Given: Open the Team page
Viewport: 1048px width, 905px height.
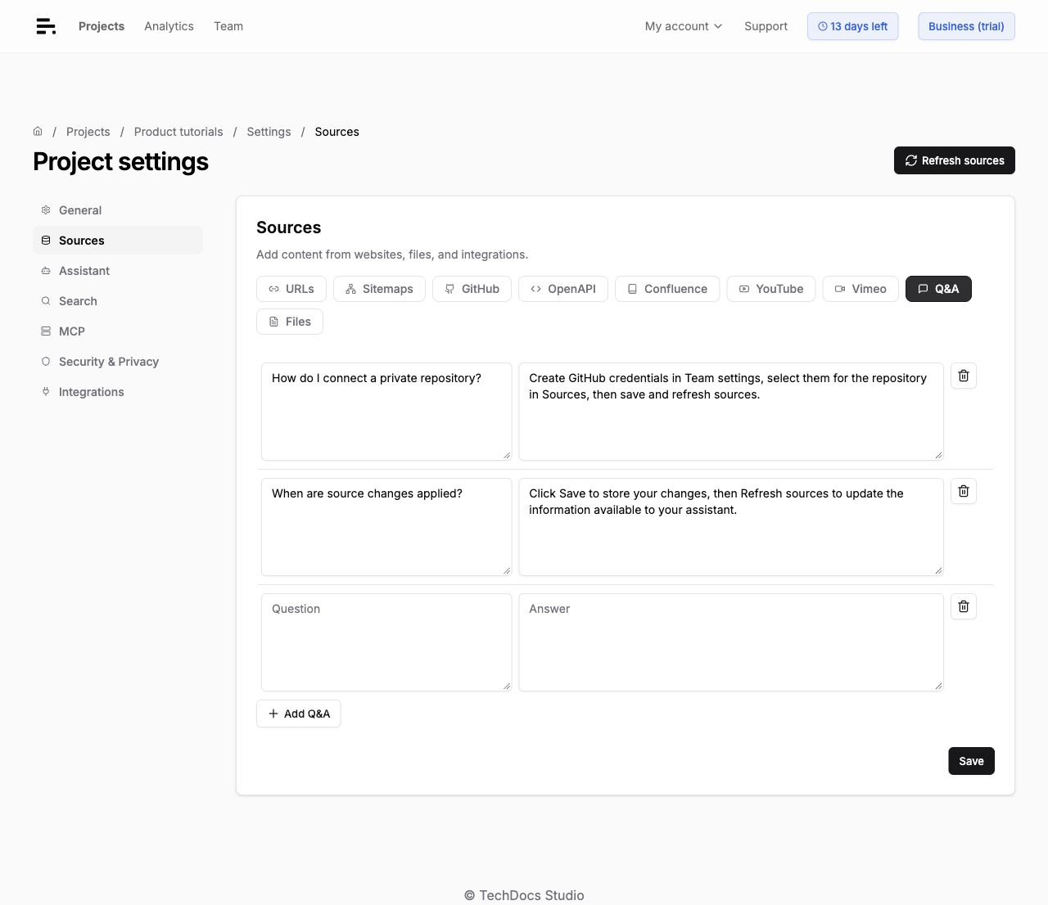Looking at the screenshot, I should (x=228, y=26).
